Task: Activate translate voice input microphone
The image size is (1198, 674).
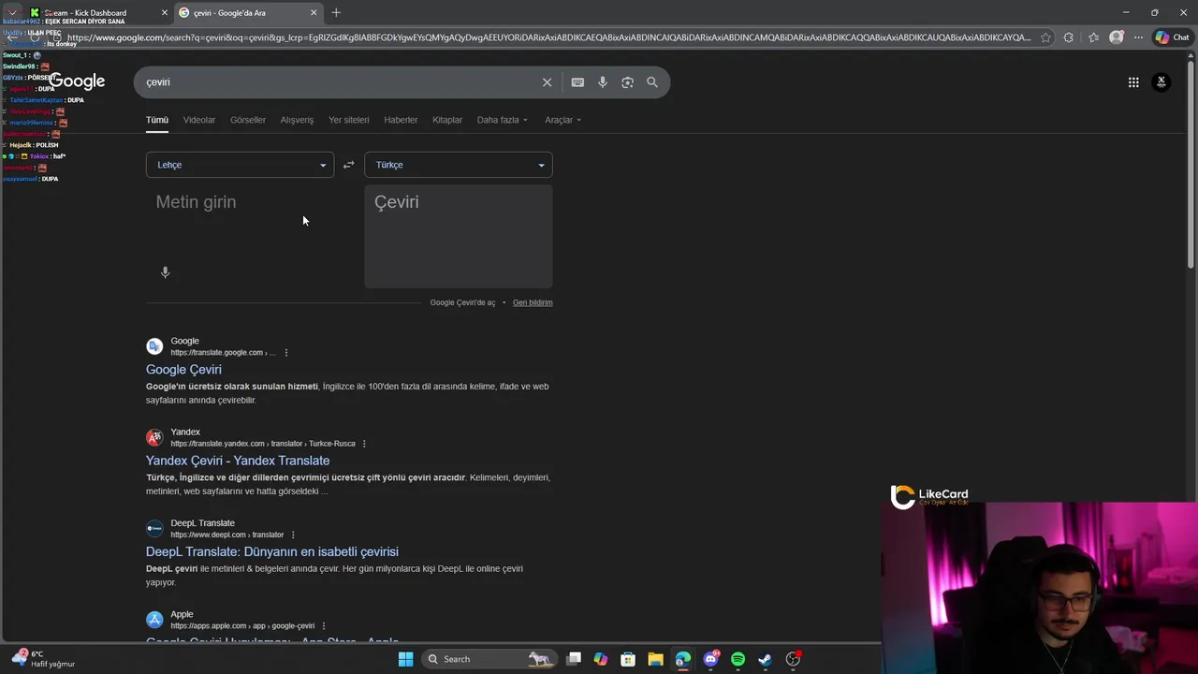Action: (165, 272)
